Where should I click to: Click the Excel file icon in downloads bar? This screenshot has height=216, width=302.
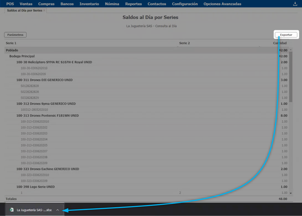click(x=12, y=210)
